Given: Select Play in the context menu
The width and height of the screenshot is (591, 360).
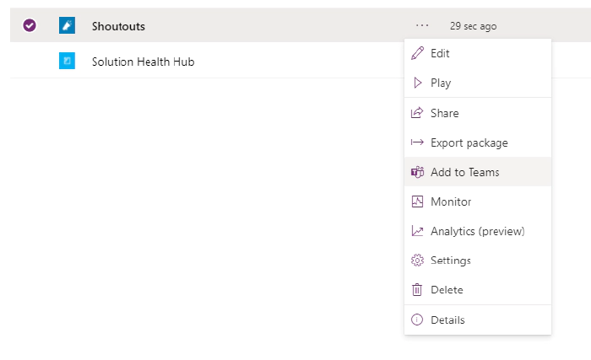Looking at the screenshot, I should click(x=478, y=83).
